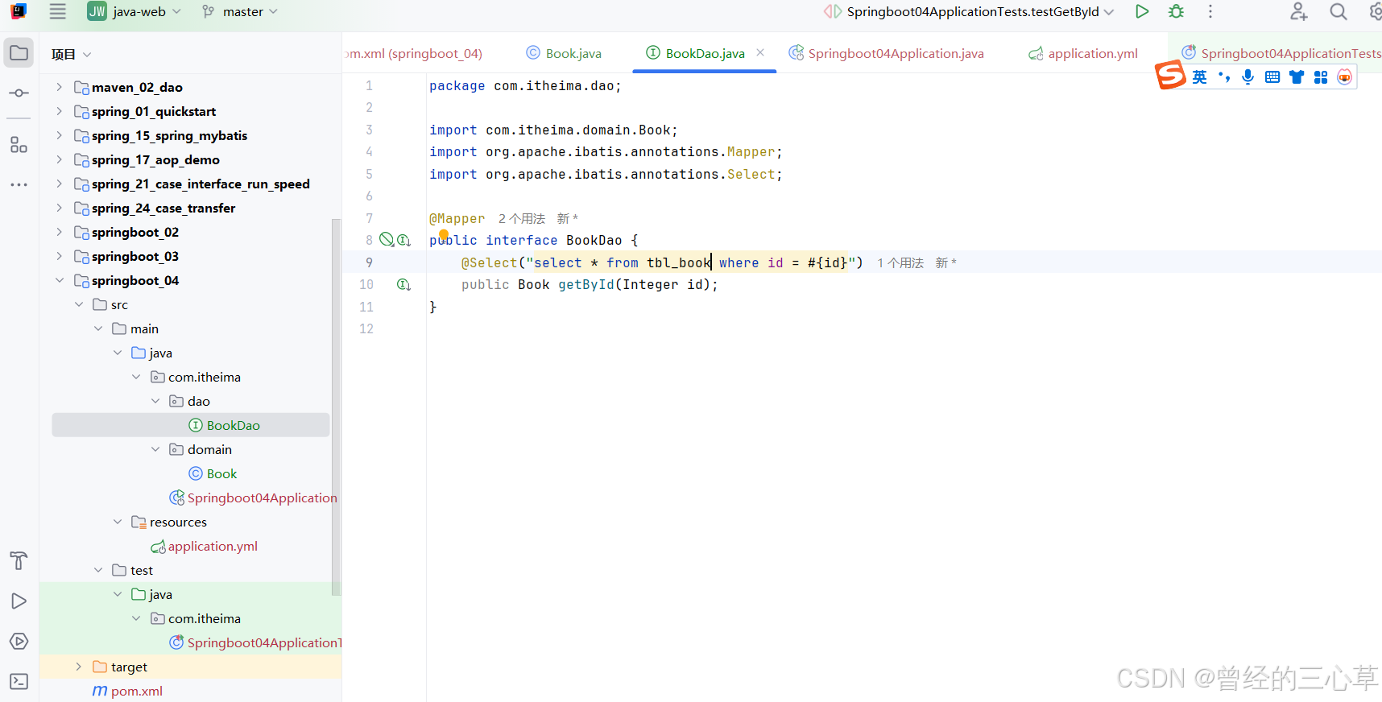Viewport: 1382px width, 702px height.
Task: Click '1 个用法' hint on line 9
Action: pyautogui.click(x=900, y=262)
